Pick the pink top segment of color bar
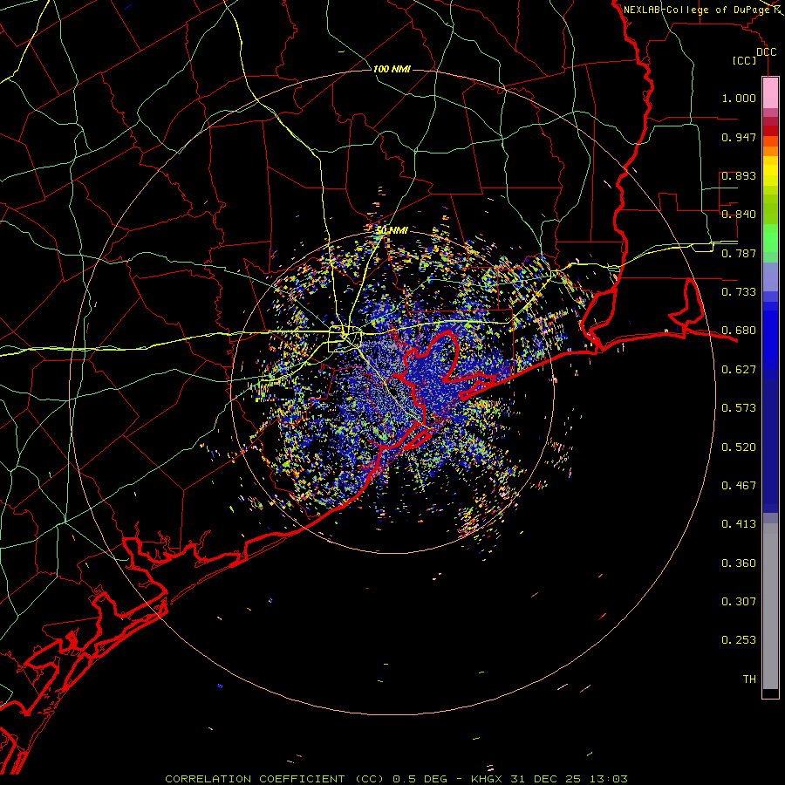This screenshot has height=785, width=785. [x=770, y=93]
